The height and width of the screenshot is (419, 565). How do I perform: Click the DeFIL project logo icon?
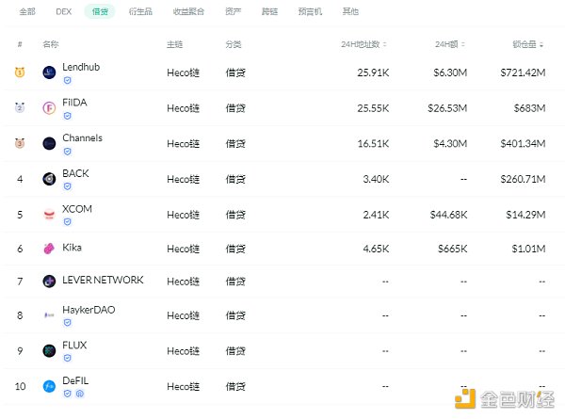(49, 385)
